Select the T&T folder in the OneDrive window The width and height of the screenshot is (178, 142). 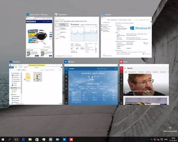[38, 77]
